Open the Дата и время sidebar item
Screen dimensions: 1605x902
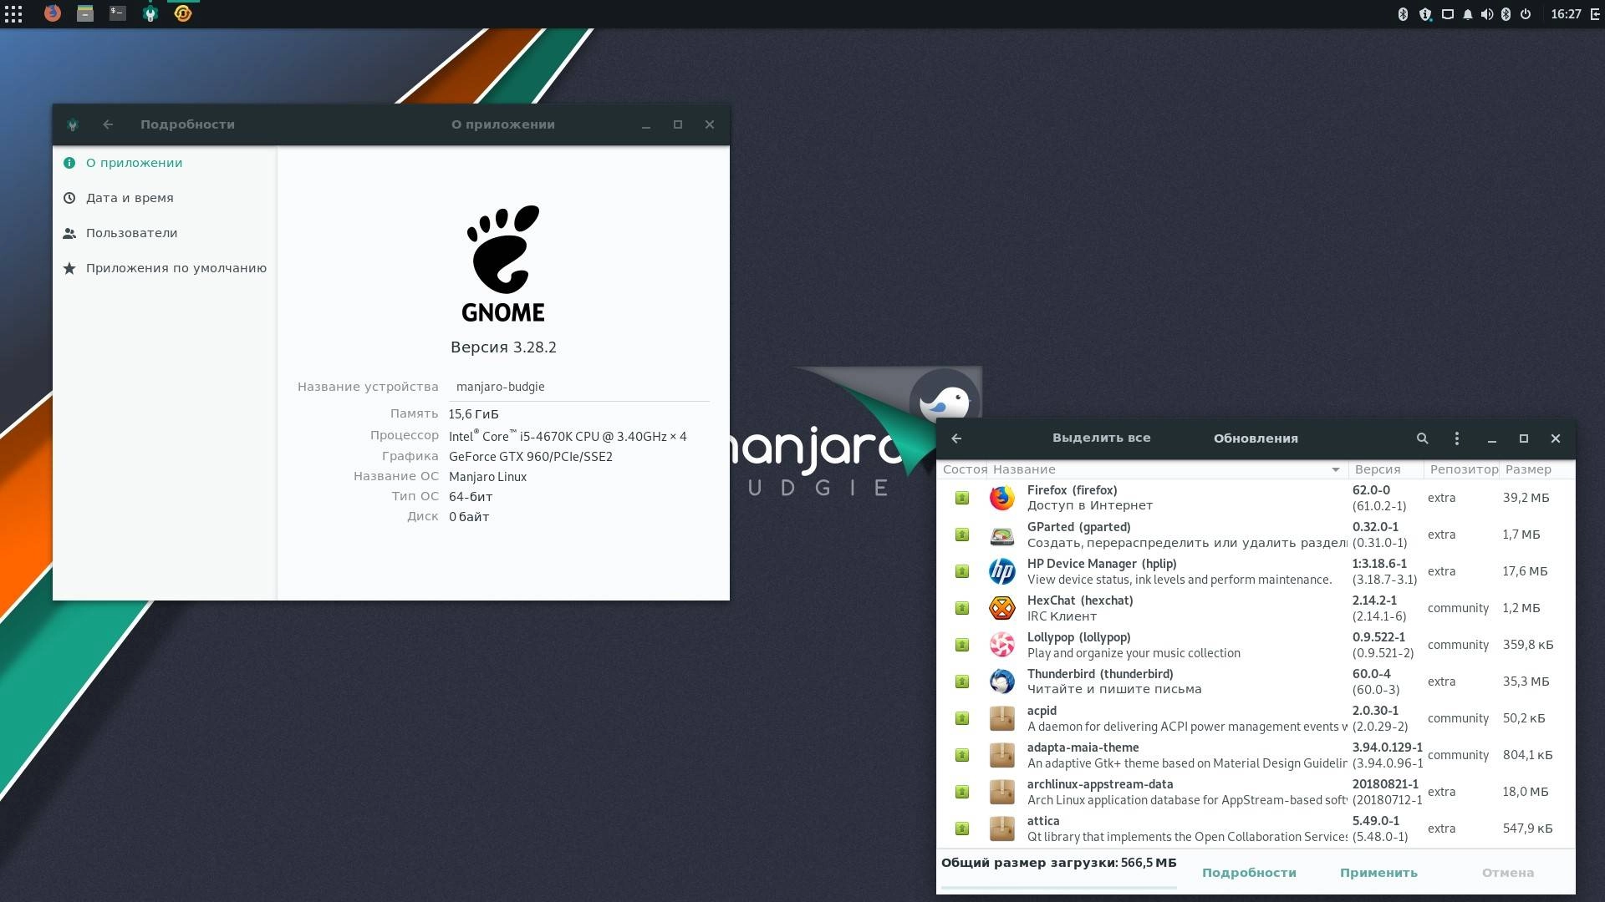click(165, 198)
